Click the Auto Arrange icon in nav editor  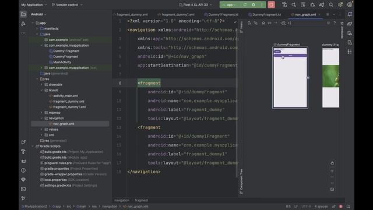[290, 23]
